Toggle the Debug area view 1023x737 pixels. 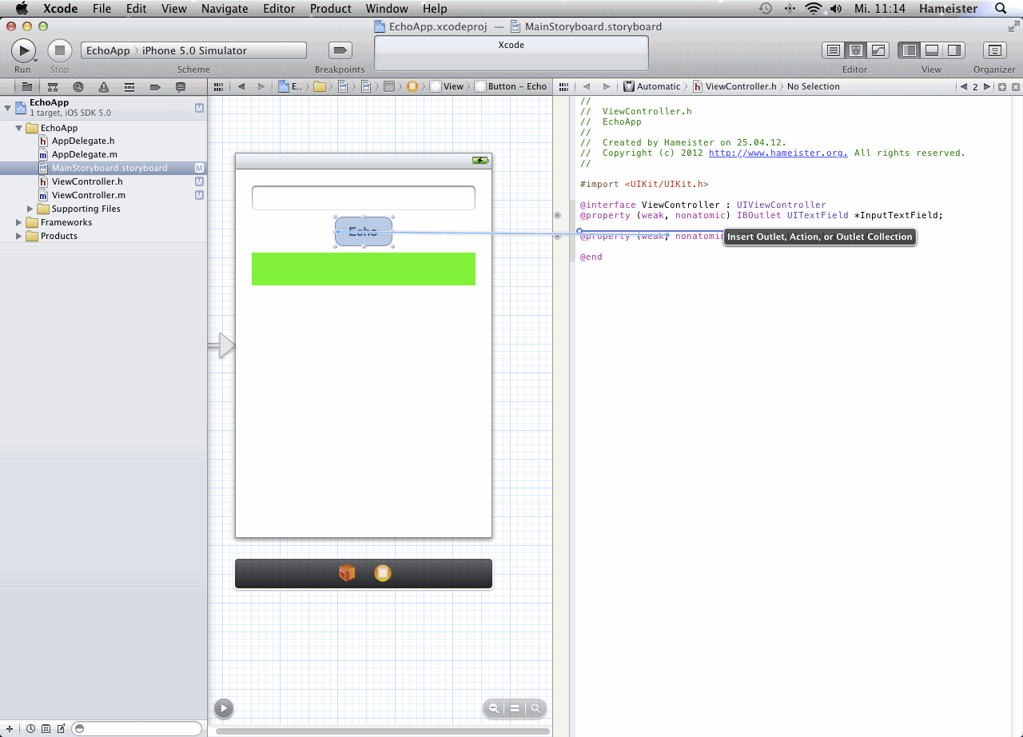[932, 50]
